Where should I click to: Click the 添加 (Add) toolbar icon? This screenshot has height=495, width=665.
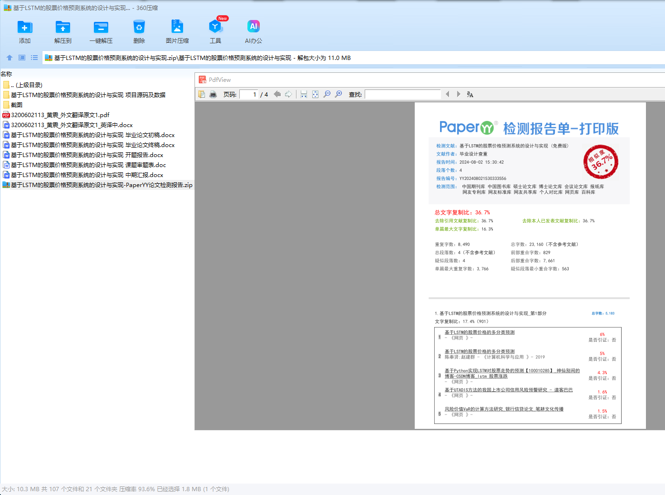click(x=25, y=27)
